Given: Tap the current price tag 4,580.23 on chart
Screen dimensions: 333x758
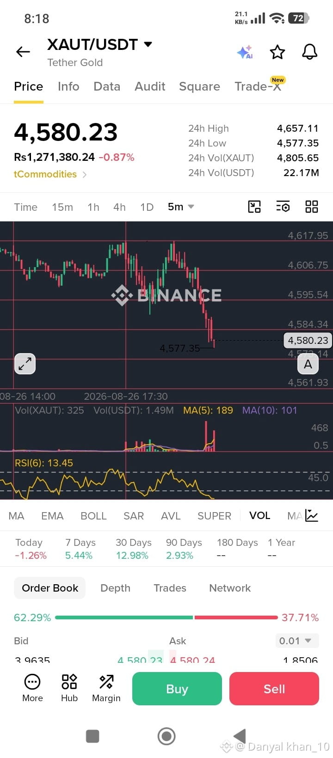Looking at the screenshot, I should click(308, 341).
